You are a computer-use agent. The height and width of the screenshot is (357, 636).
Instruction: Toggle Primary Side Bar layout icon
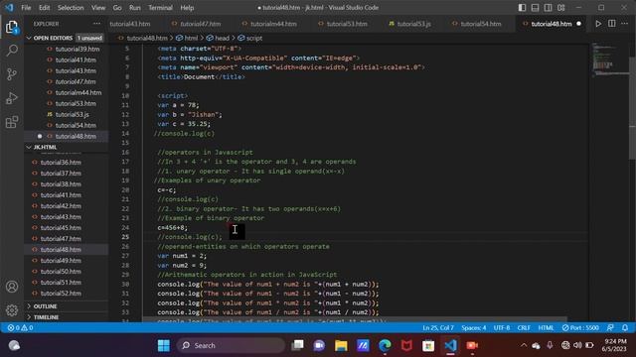coord(522,8)
